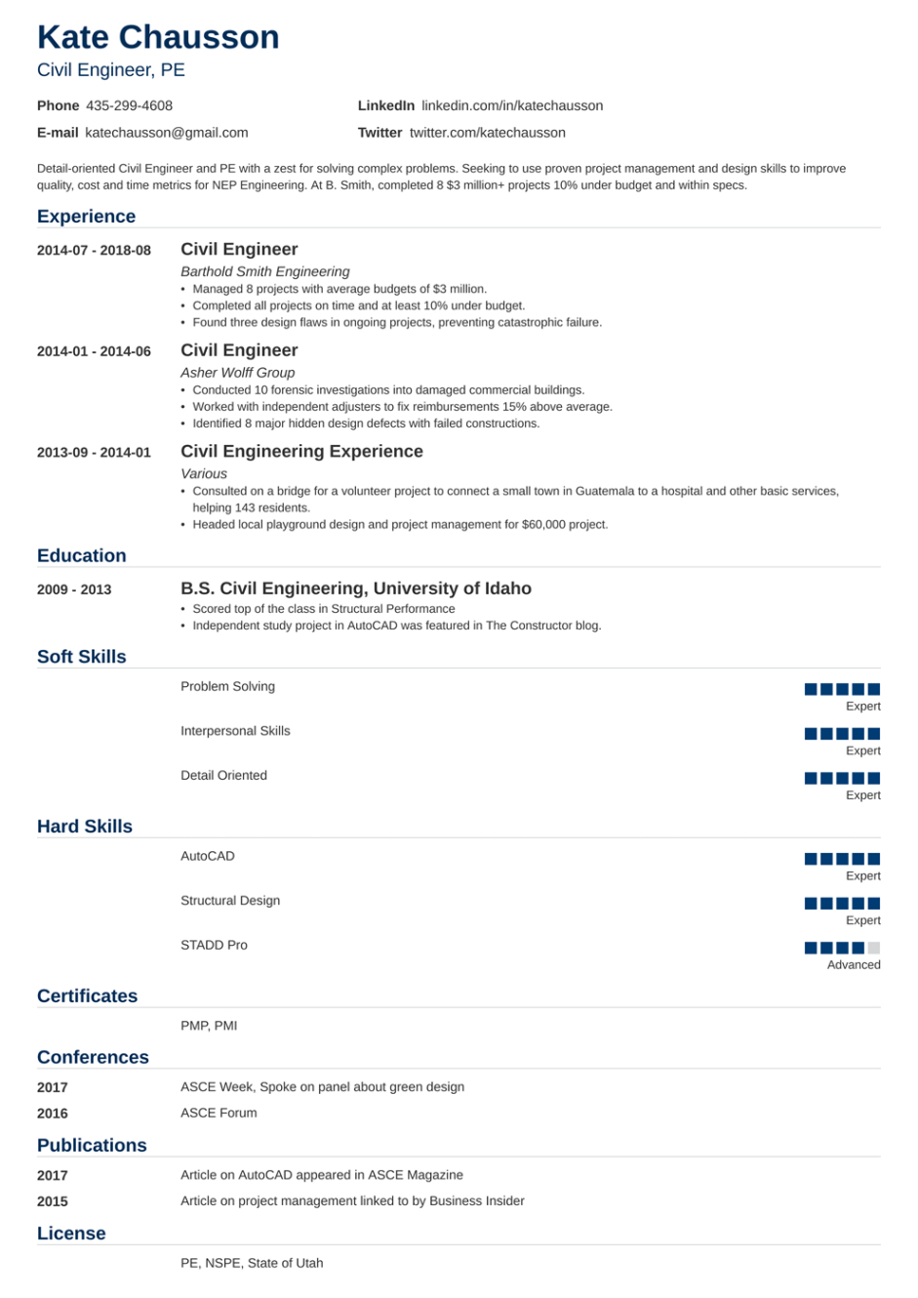Viewport: 918px width, 1298px height.
Task: Click the Kate Chausson name title
Action: [x=158, y=37]
